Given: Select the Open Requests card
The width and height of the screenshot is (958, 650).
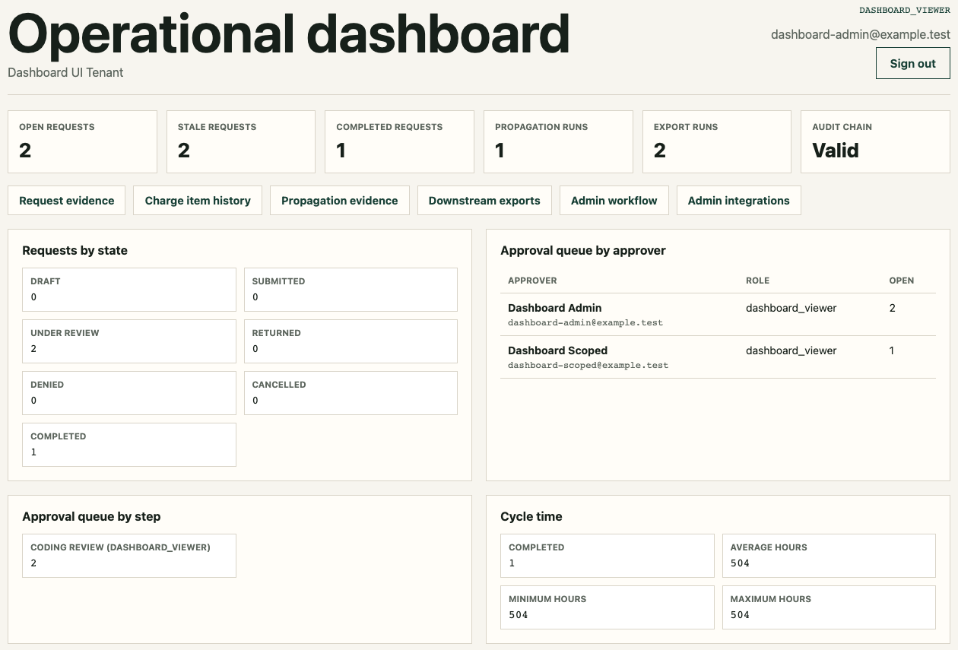Looking at the screenshot, I should click(x=82, y=141).
